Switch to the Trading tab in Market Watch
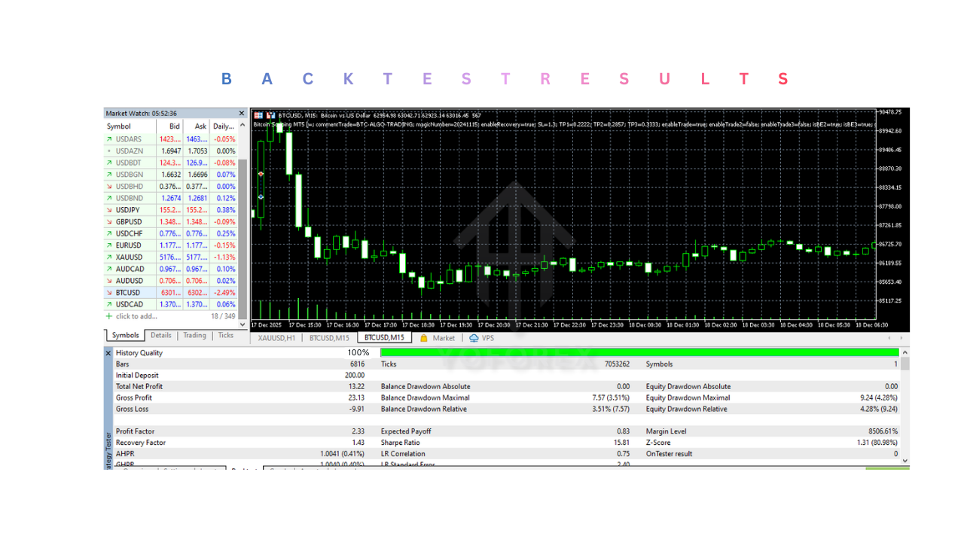Image resolution: width=964 pixels, height=542 pixels. click(194, 335)
